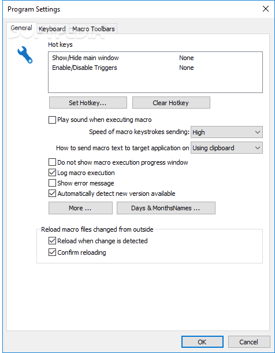Select the Show/Hide main window hotkey row
Image resolution: width=275 pixels, height=353 pixels.
[155, 58]
